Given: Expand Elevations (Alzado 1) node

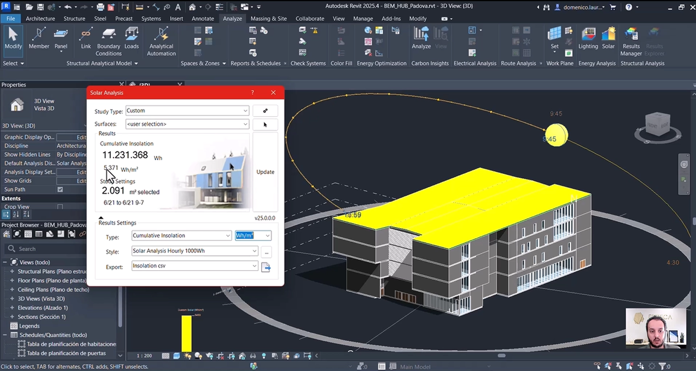Looking at the screenshot, I should tap(12, 308).
